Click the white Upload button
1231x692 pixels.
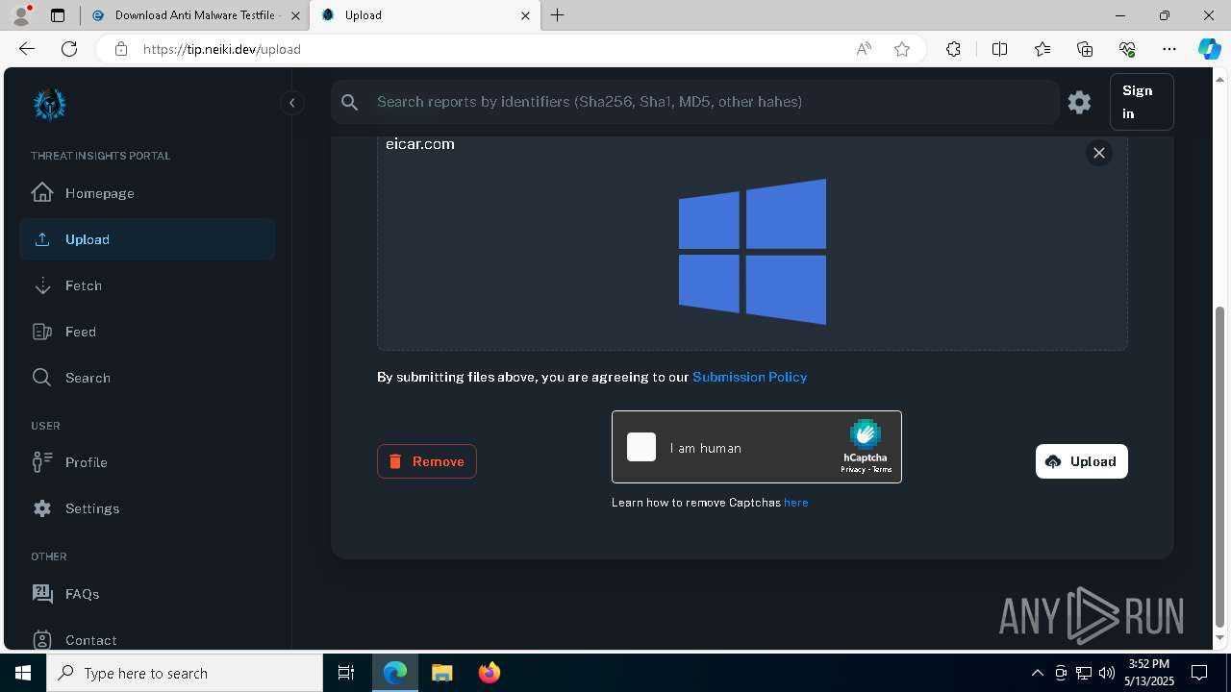1082,461
